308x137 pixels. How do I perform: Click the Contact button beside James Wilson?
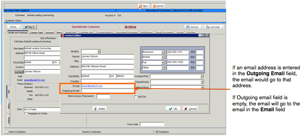[x=19, y=72]
